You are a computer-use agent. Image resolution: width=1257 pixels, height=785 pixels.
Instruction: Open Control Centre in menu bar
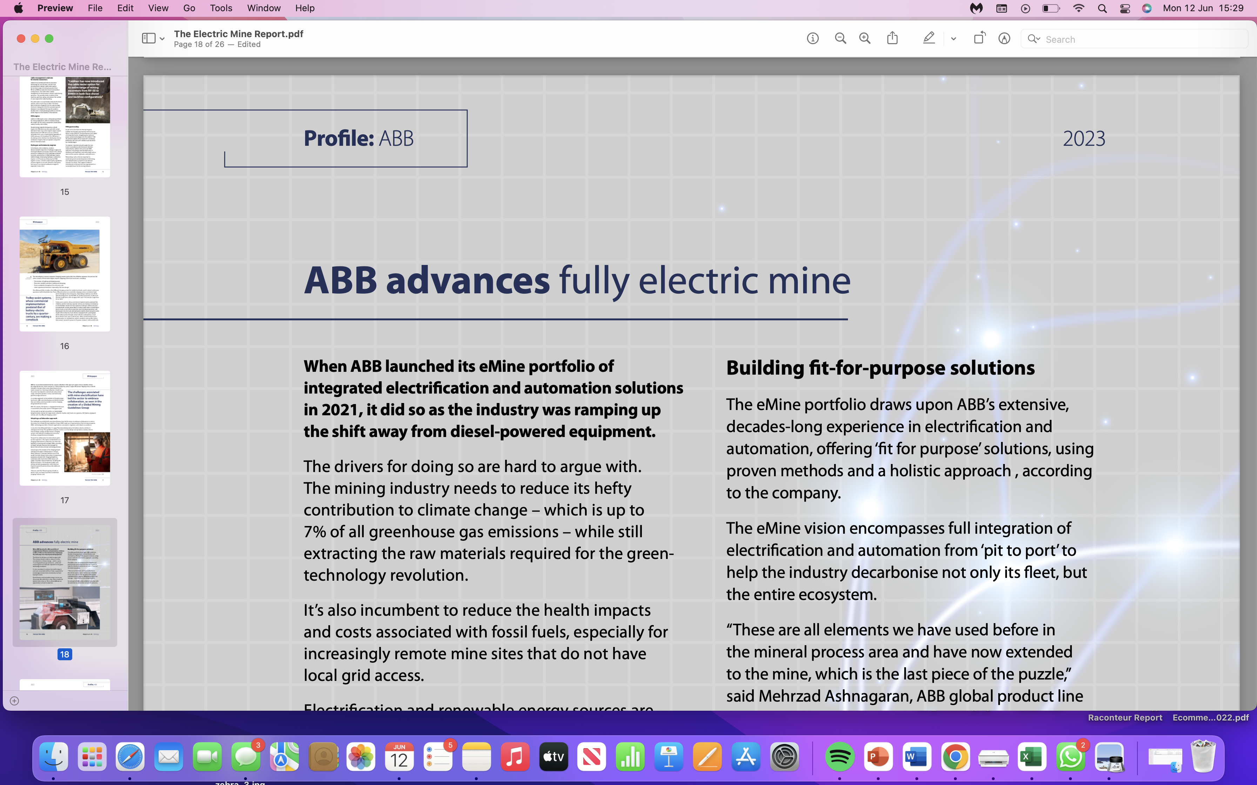coord(1124,8)
